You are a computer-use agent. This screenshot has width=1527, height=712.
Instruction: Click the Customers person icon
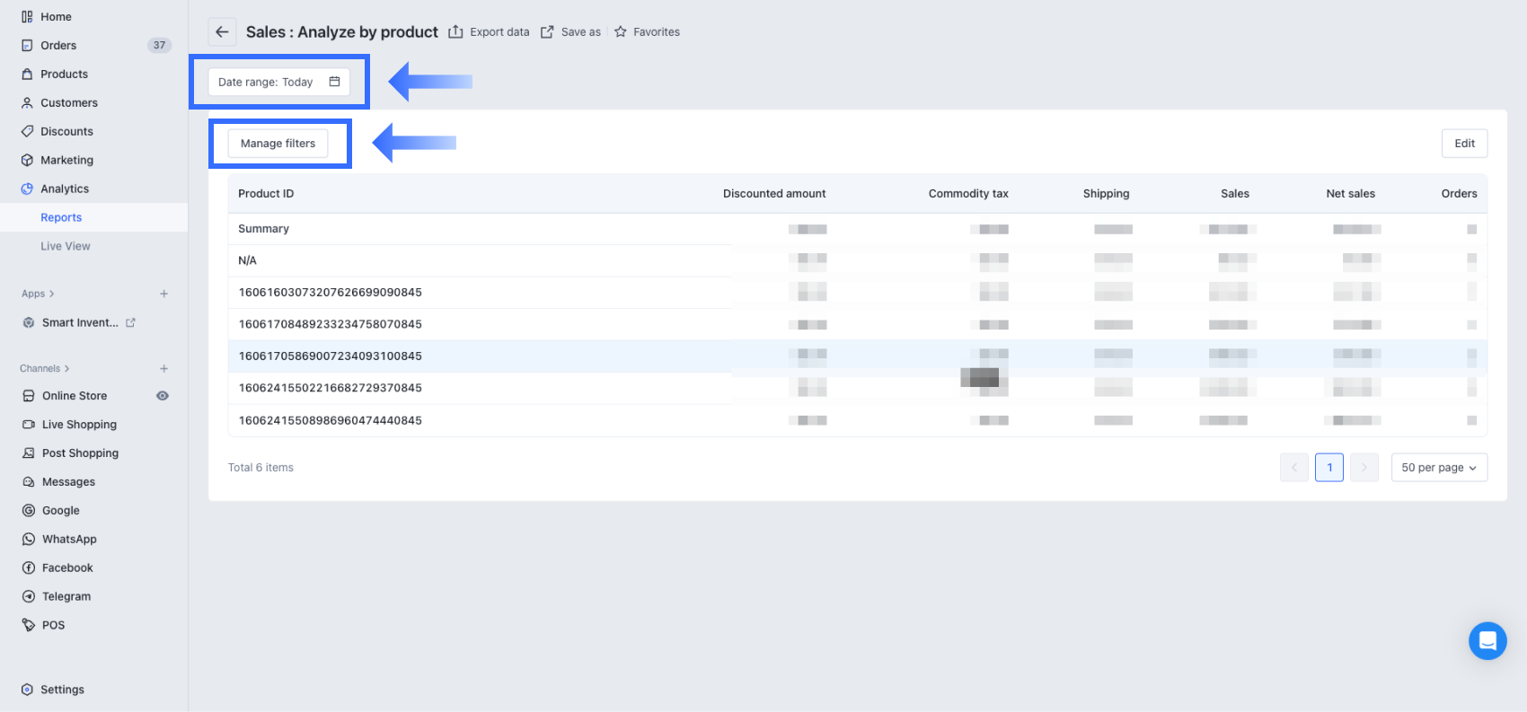coord(27,102)
